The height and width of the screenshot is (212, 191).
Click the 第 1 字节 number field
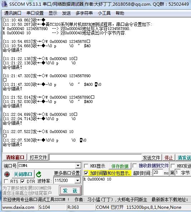(177, 173)
